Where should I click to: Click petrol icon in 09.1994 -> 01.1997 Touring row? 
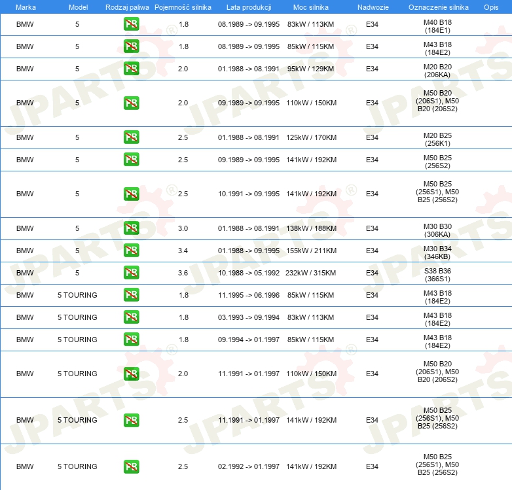[131, 340]
